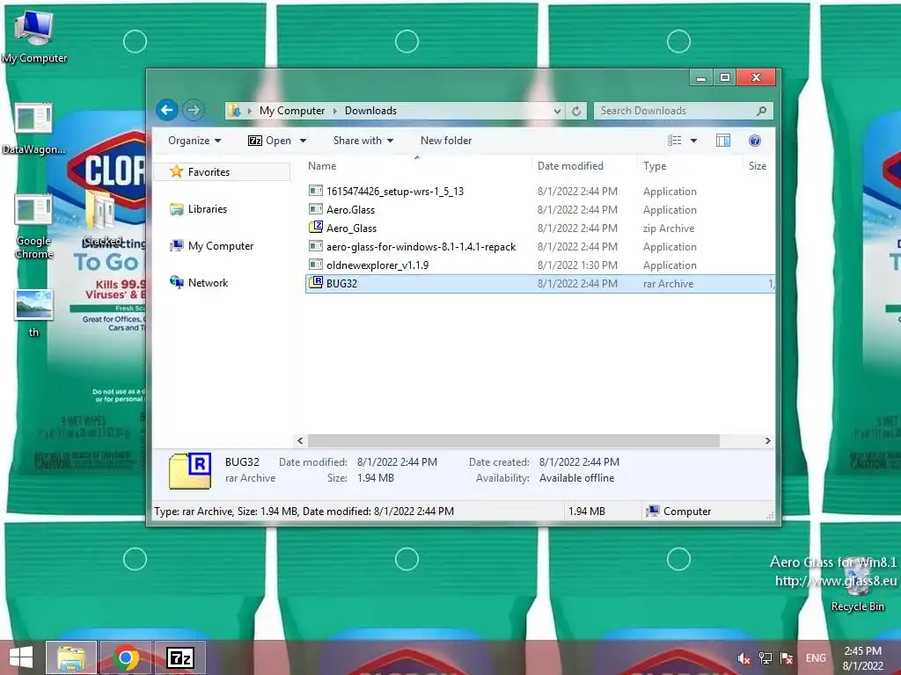Click Computer in the status bar

pos(678,511)
